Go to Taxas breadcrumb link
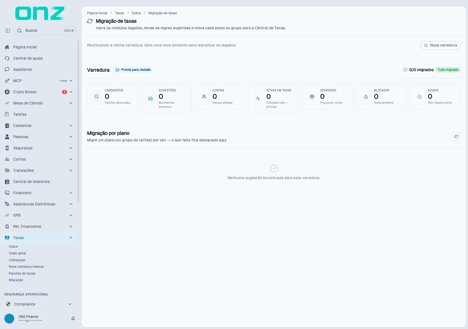468x329 pixels. tap(120, 13)
